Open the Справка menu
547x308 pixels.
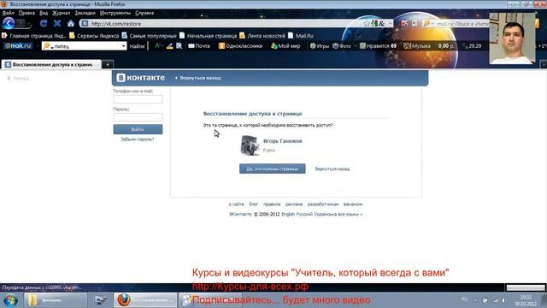tap(144, 13)
